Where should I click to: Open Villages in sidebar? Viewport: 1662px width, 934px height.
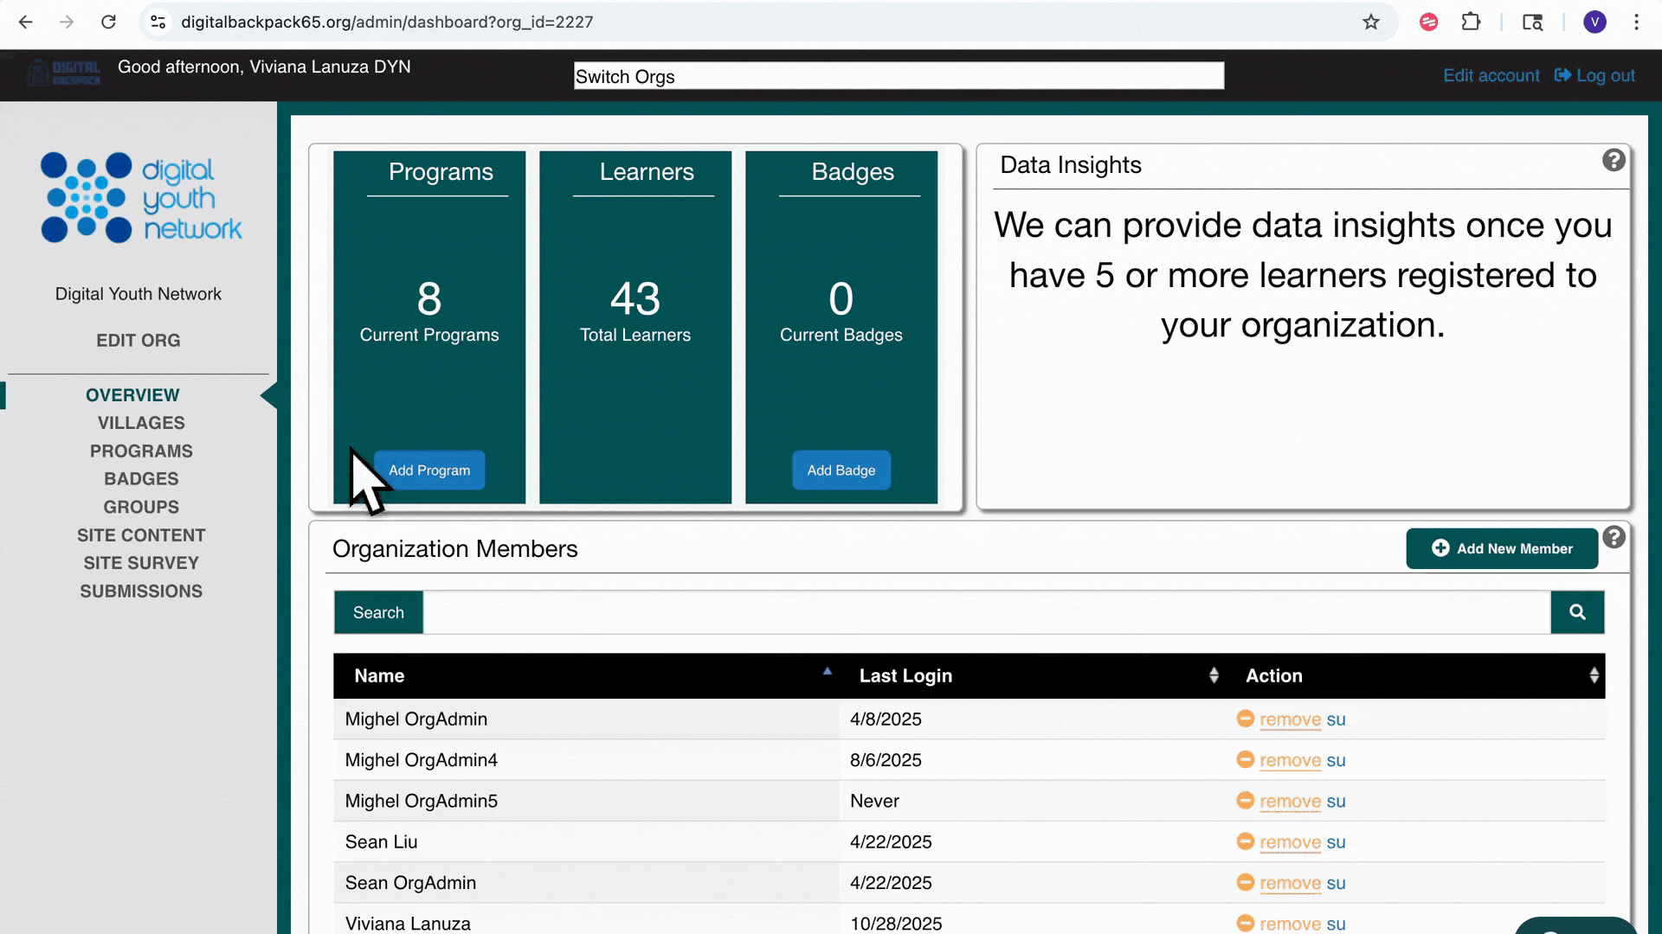[141, 423]
